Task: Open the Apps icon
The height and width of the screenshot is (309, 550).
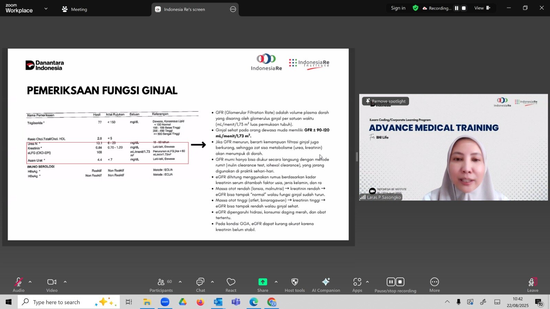Action: point(357,285)
